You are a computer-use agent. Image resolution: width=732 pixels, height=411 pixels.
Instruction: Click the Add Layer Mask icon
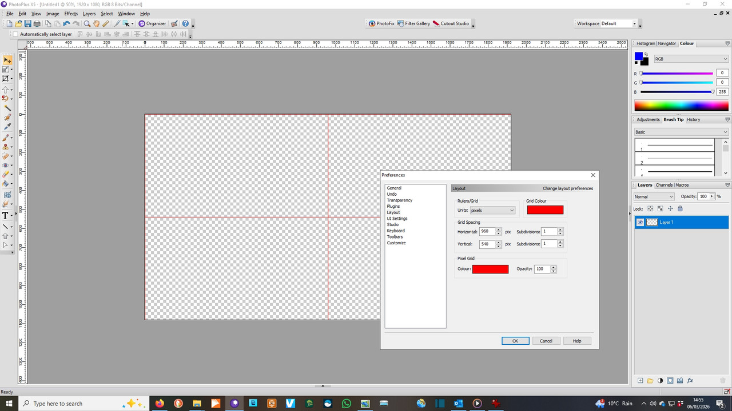tap(670, 381)
